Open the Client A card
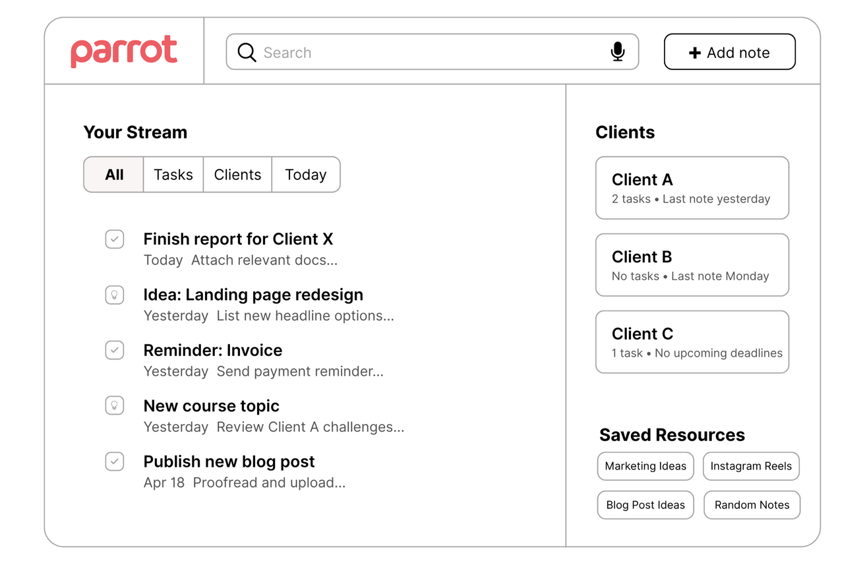The image size is (865, 569). (x=692, y=188)
